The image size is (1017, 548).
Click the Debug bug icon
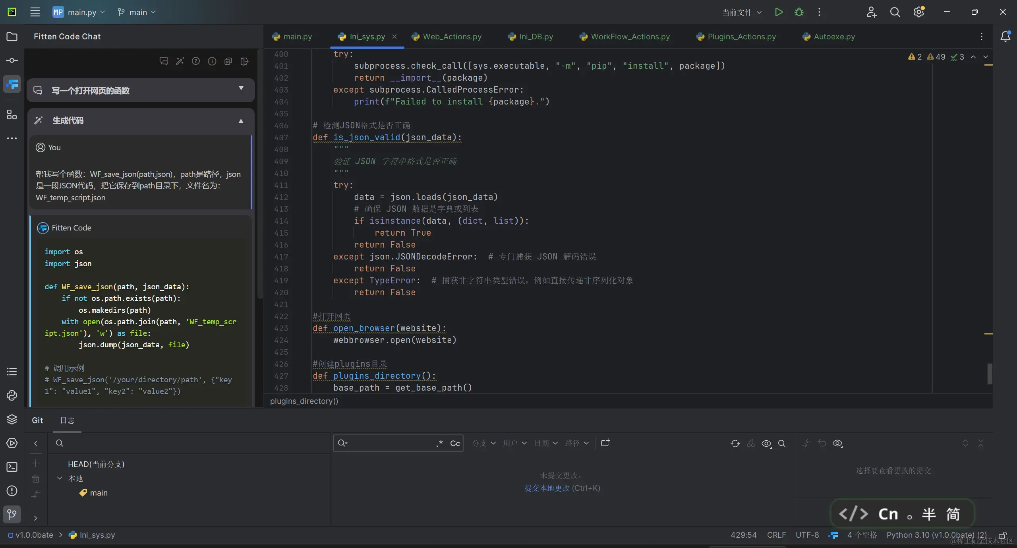(799, 12)
